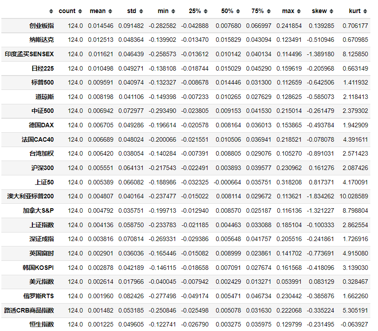This screenshot has height=331, width=378.
Task: Select the 路透CRB商品指数 row label
Action: [x=29, y=310]
